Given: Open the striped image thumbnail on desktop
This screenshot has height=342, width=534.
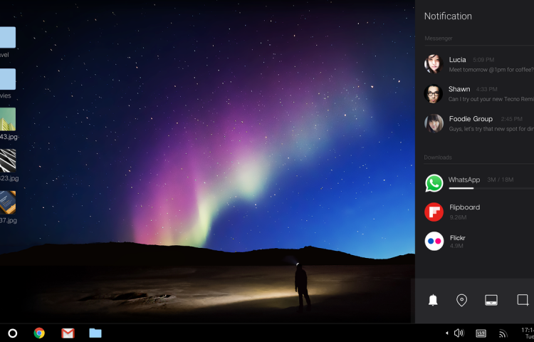Looking at the screenshot, I should click(7, 160).
